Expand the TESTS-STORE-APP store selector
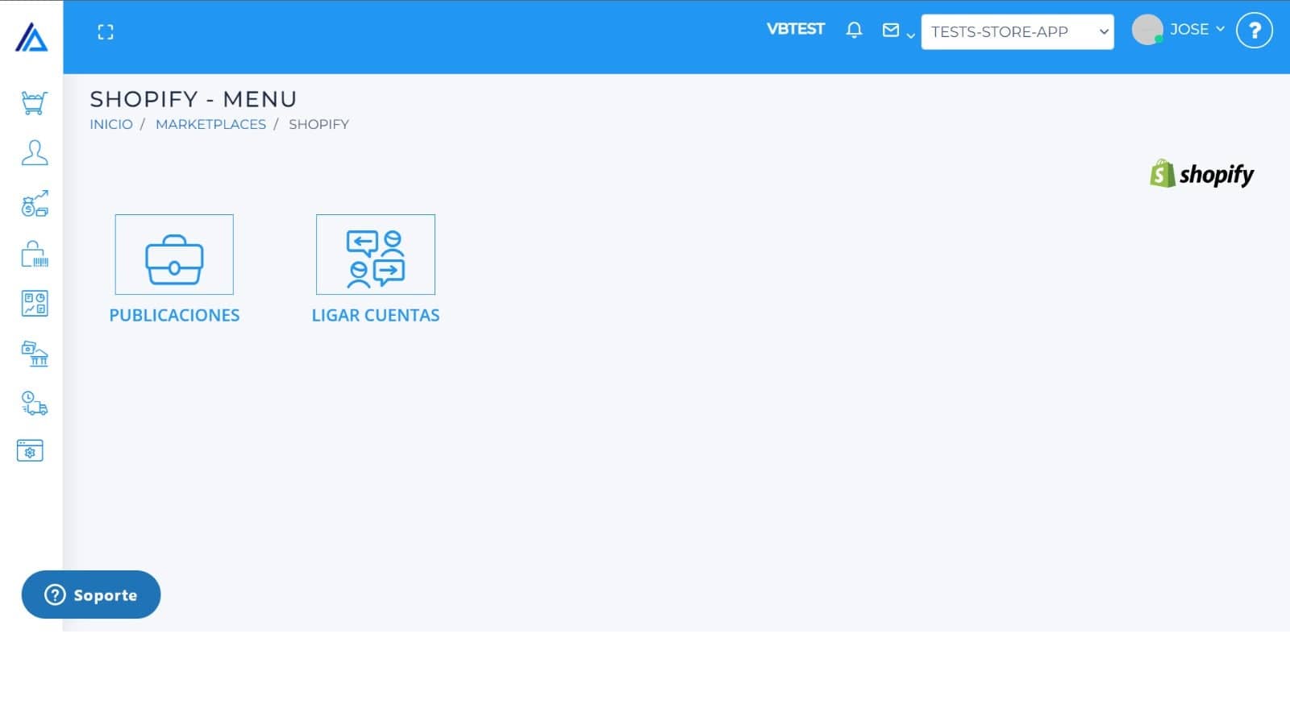 point(1017,32)
